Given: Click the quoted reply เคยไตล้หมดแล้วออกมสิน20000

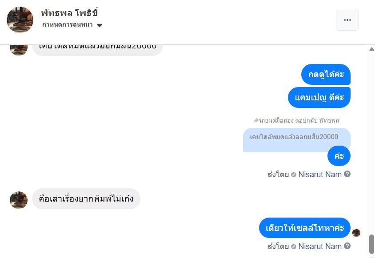Looking at the screenshot, I should coord(294,138).
